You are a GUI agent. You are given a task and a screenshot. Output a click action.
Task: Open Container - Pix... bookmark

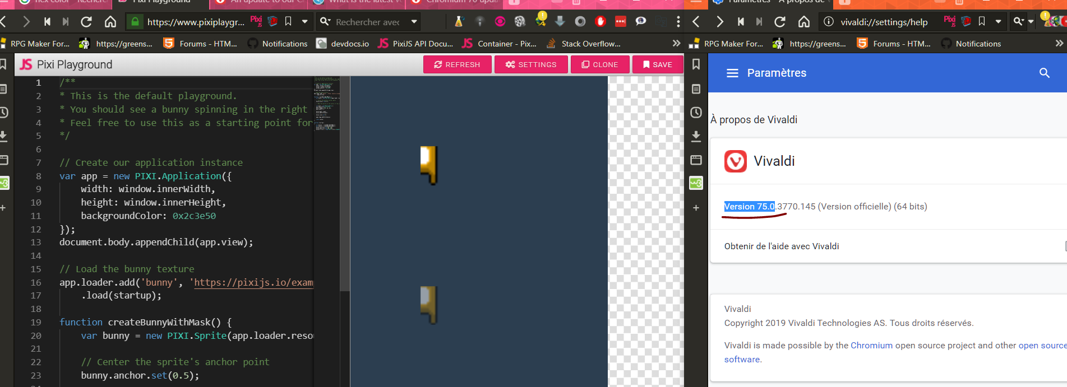[499, 43]
